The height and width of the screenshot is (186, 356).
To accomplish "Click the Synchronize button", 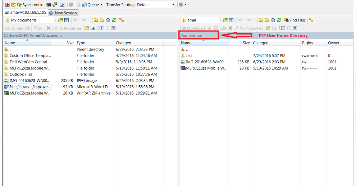I will pyautogui.click(x=30, y=5).
